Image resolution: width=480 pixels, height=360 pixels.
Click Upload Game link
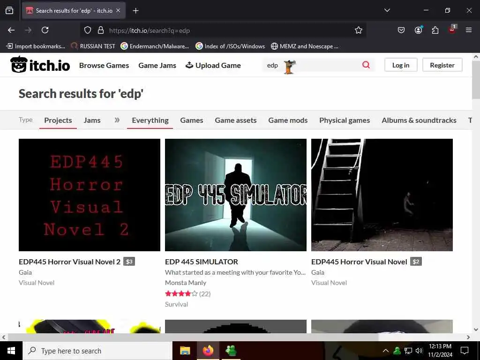(213, 65)
